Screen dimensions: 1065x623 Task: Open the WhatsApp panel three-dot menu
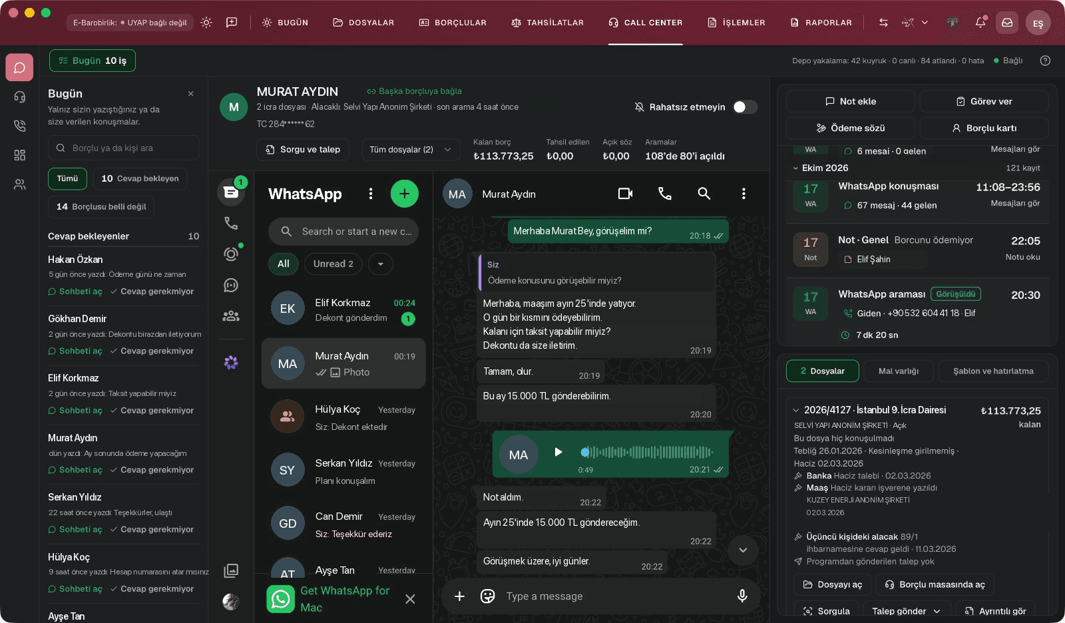[371, 194]
